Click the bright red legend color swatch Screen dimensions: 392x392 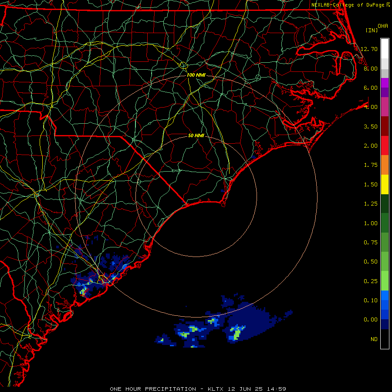click(x=385, y=145)
